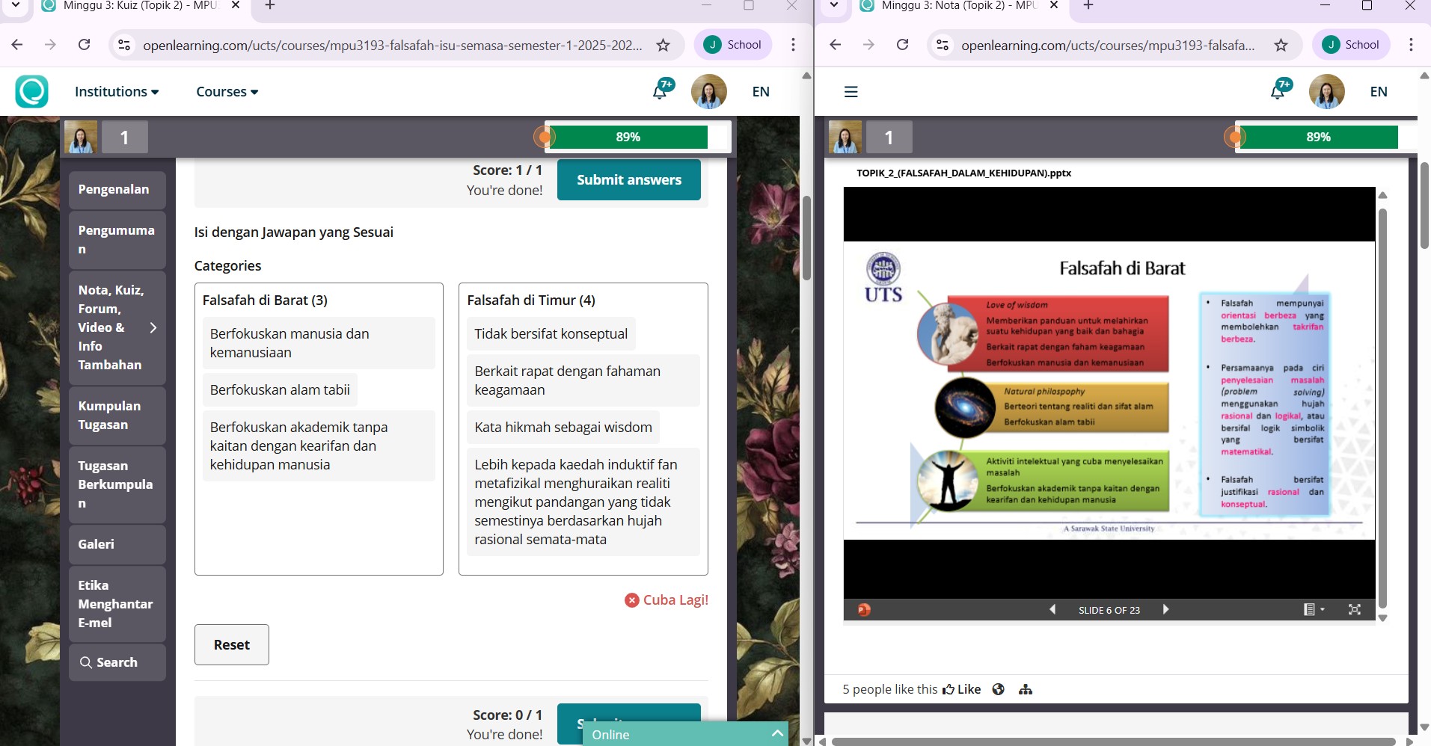Open hamburger menu in right window

[851, 92]
